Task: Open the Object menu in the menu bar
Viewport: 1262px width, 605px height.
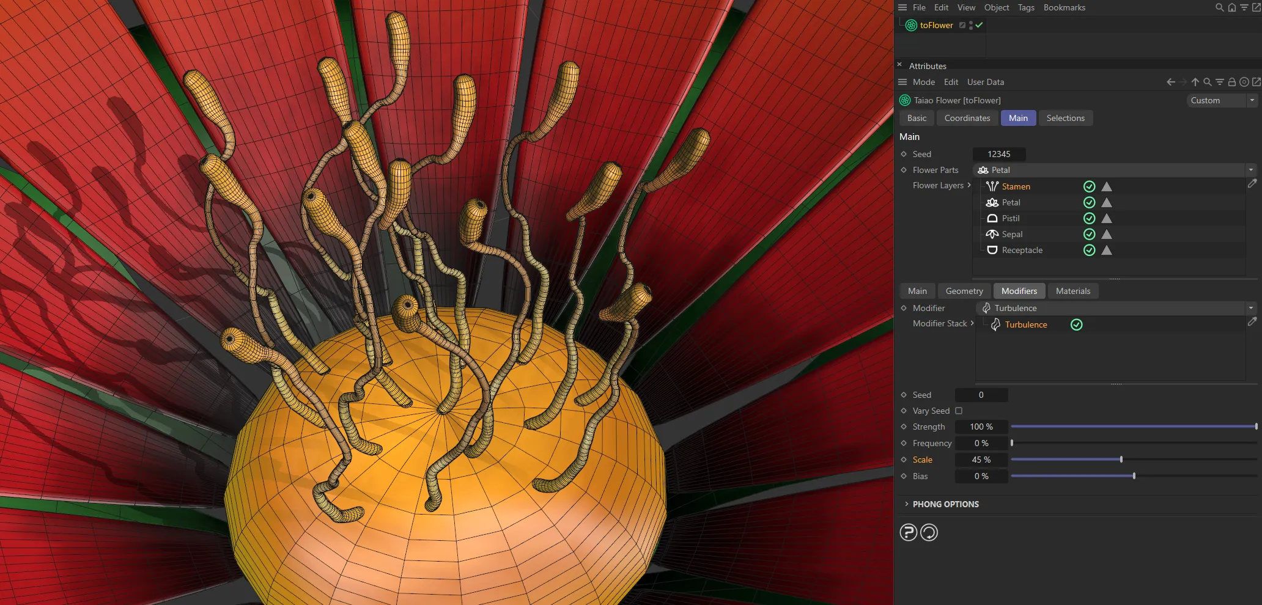Action: coord(997,7)
